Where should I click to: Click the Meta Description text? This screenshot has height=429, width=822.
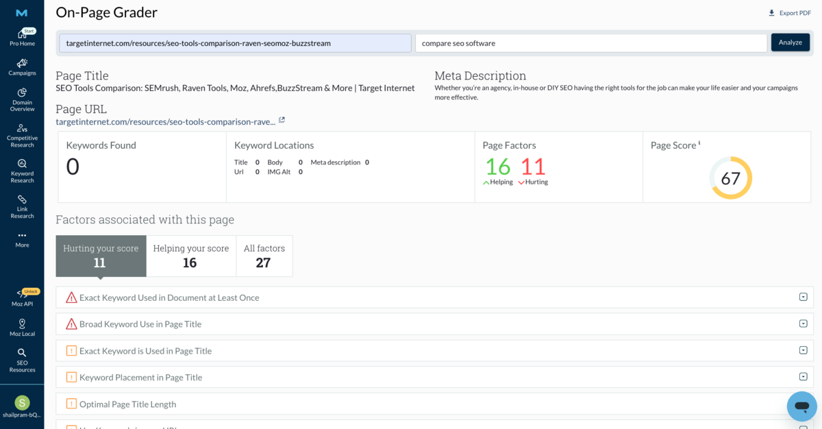click(x=616, y=93)
